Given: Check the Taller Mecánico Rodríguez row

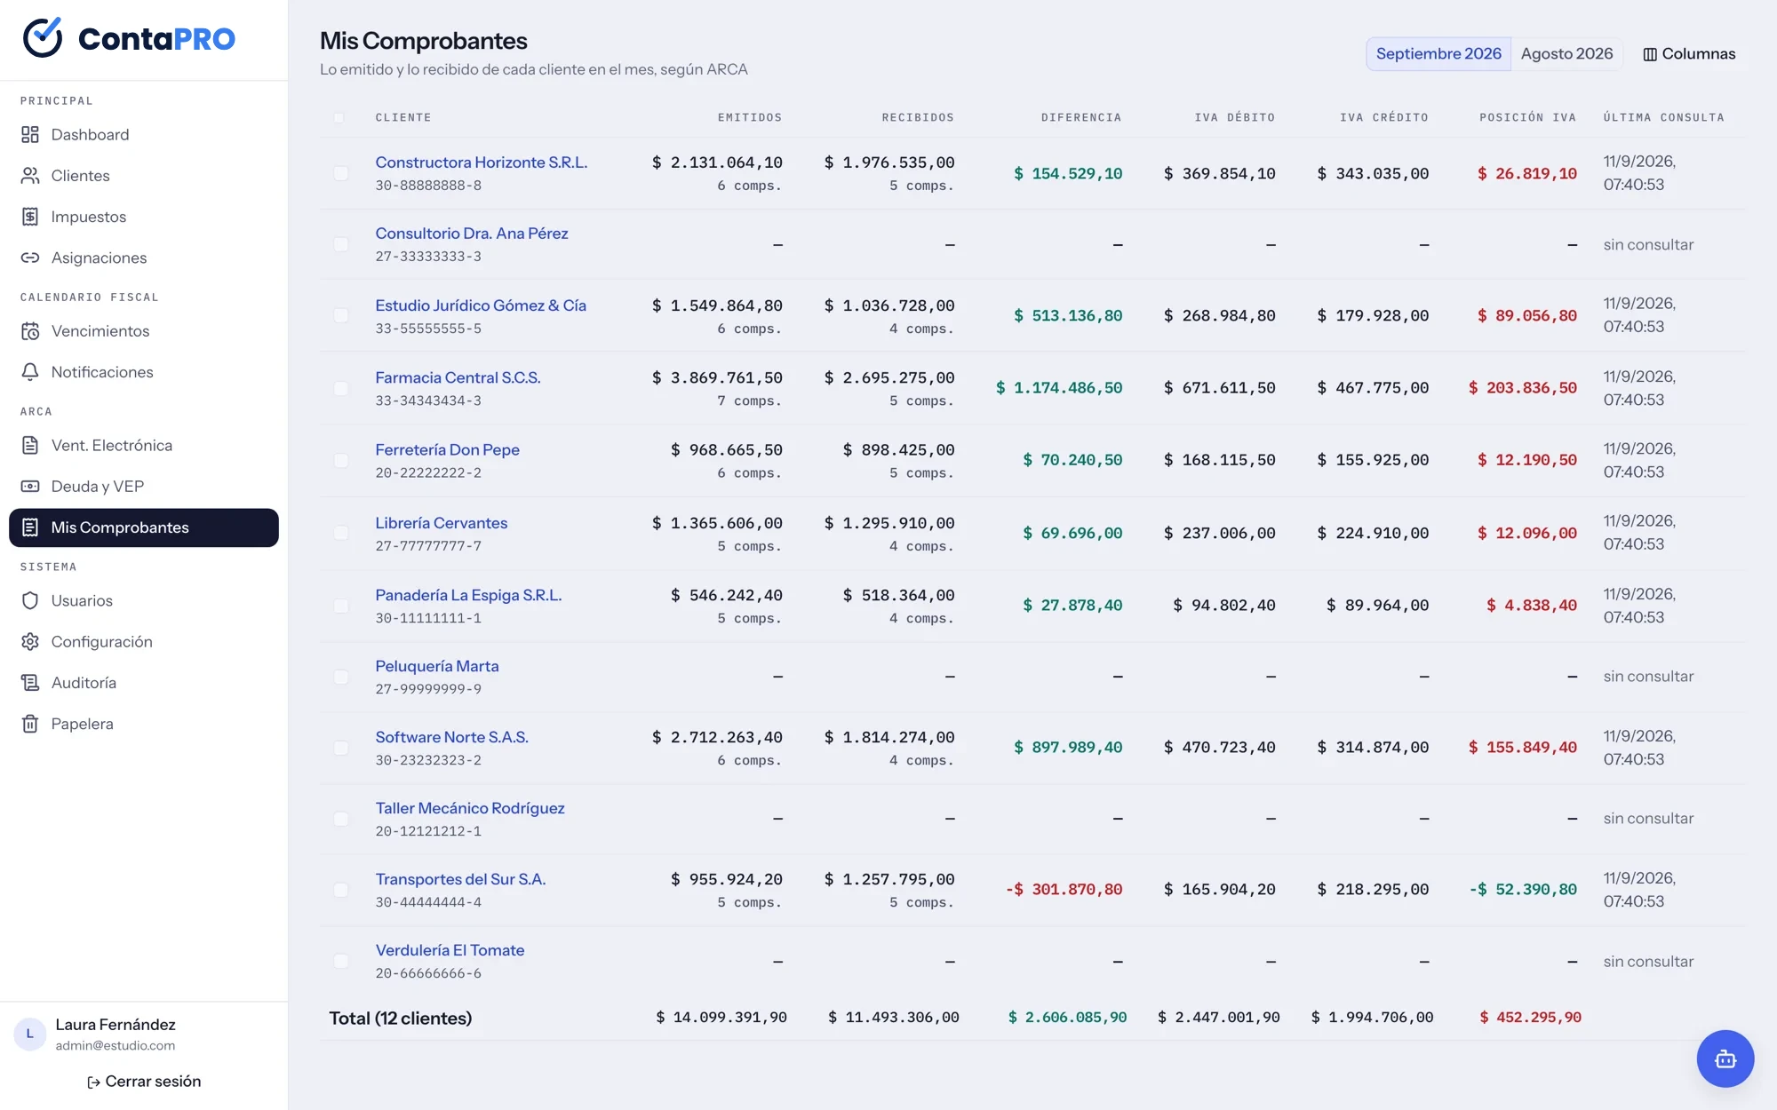Looking at the screenshot, I should (341, 819).
